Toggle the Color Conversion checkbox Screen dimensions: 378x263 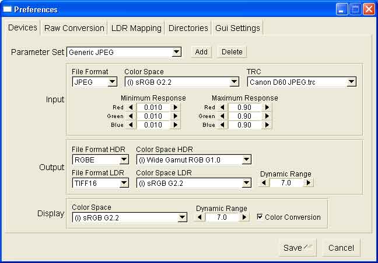[260, 217]
